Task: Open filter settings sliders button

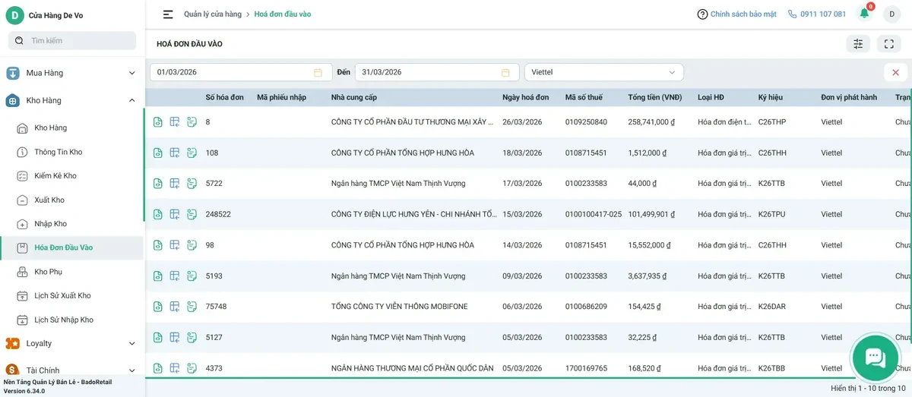Action: click(x=858, y=44)
